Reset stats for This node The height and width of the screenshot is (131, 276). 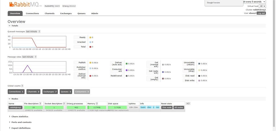click(x=167, y=107)
